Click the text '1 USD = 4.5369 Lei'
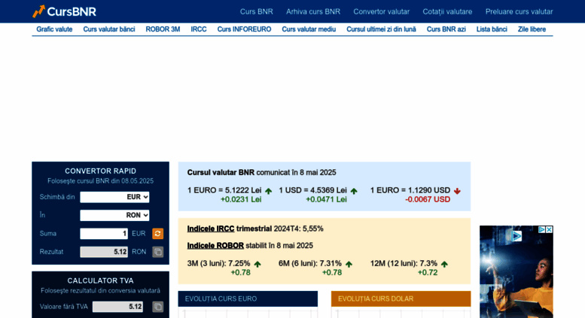 click(x=312, y=190)
